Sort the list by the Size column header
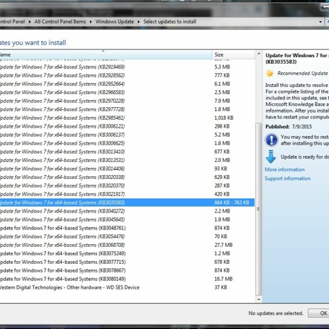Screen dimensions: 329x329 pos(234,55)
